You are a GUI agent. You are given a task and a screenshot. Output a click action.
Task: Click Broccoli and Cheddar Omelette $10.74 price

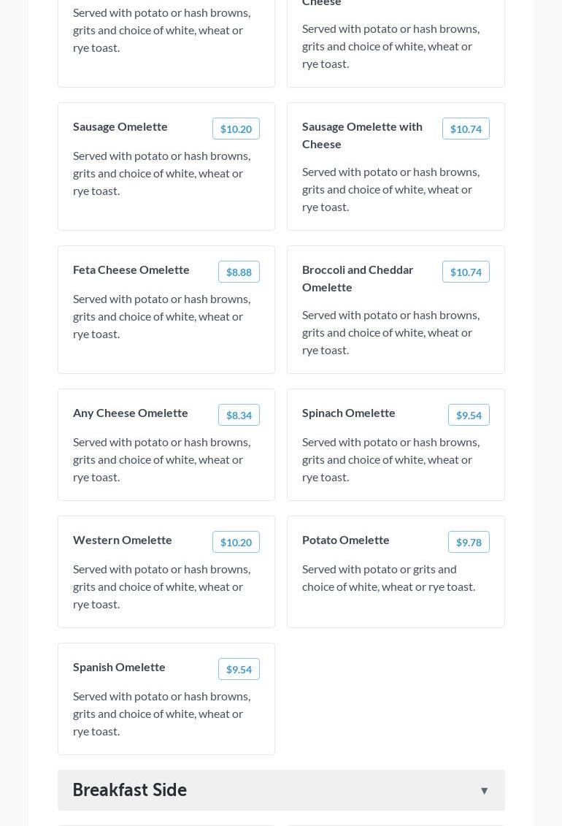tap(466, 272)
